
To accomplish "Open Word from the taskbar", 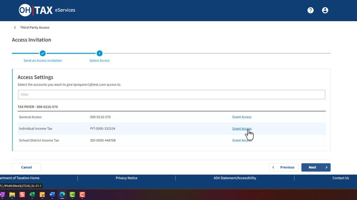I will click(x=52, y=195).
